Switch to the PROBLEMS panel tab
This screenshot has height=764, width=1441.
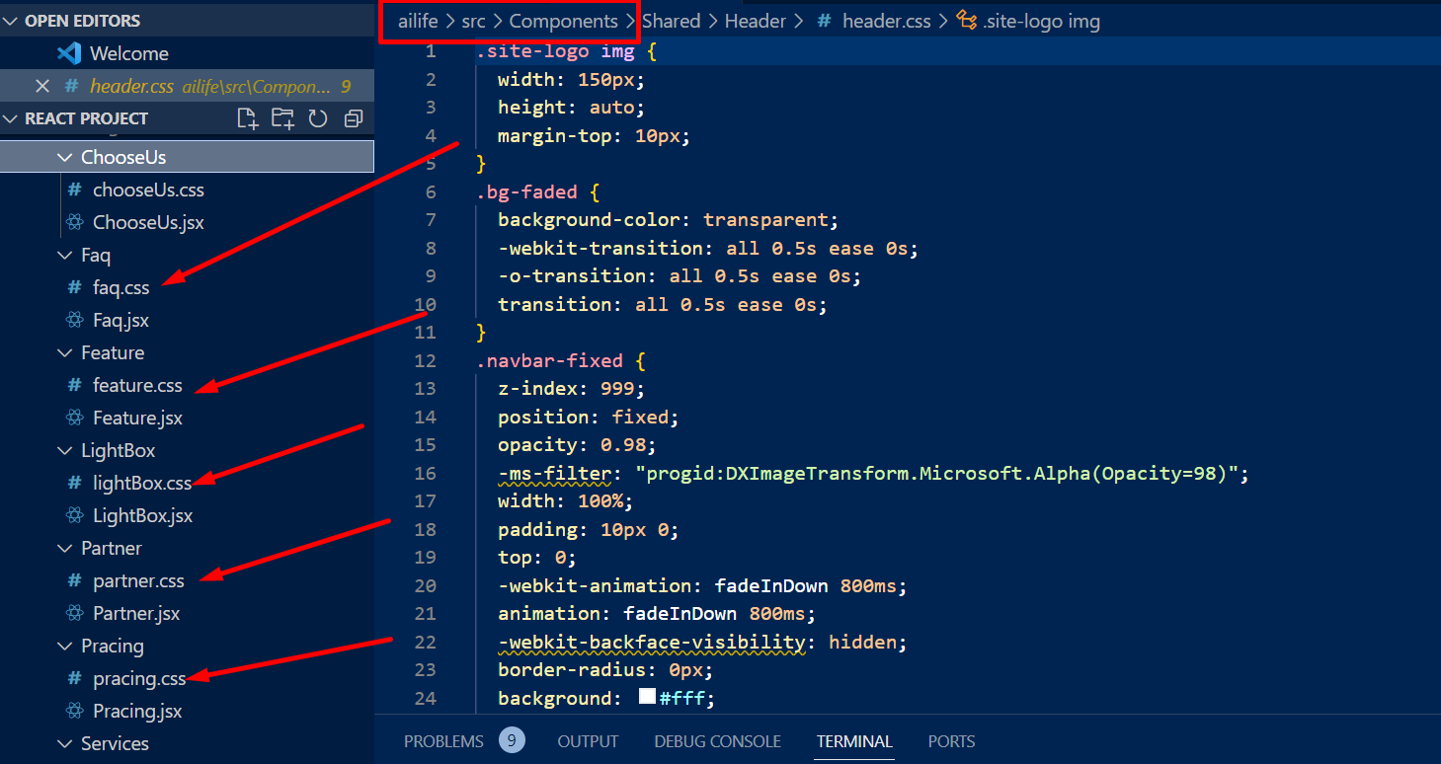pos(443,741)
